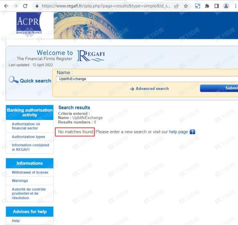The image size is (238, 225).
Task: Open Authorization types menu item
Action: (28, 137)
